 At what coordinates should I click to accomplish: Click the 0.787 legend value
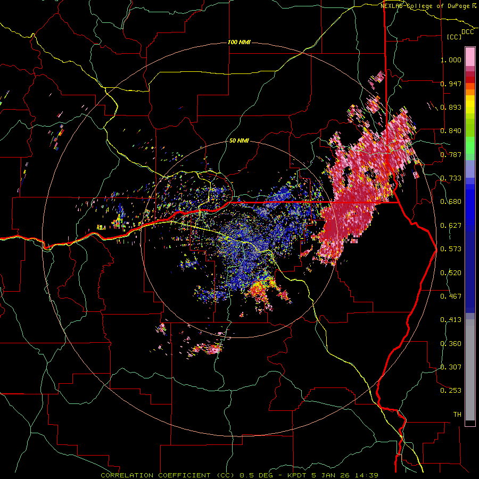(x=451, y=154)
